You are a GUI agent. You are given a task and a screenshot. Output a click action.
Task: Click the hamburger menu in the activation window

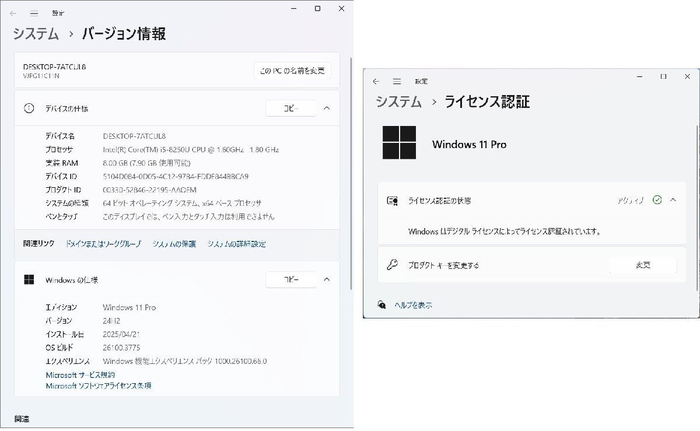coord(397,81)
